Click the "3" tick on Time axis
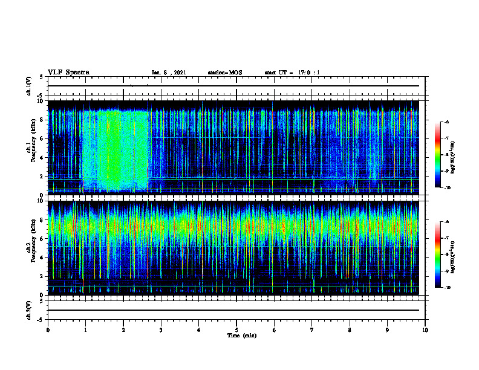479x370 pixels. pyautogui.click(x=161, y=330)
